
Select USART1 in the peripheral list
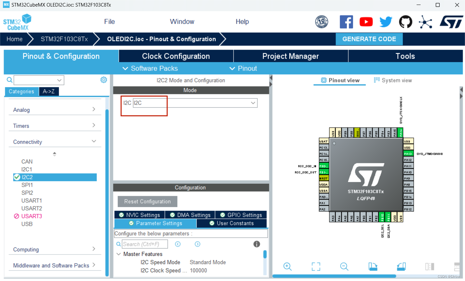32,200
